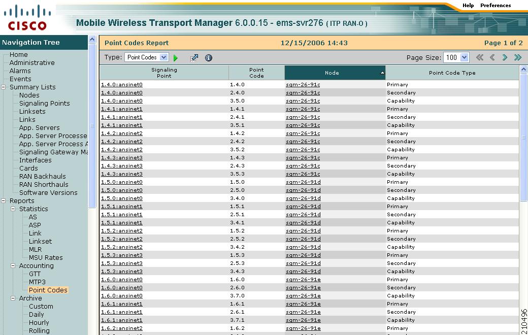Viewport: 528px width, 335px height.
Task: Collapse the Summary Lists tree node
Action: 4,87
